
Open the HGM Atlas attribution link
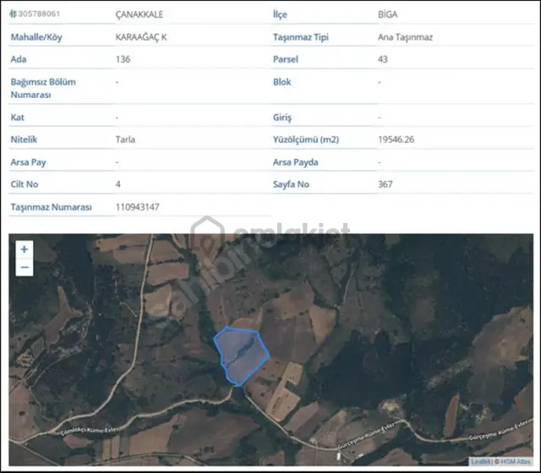point(516,461)
